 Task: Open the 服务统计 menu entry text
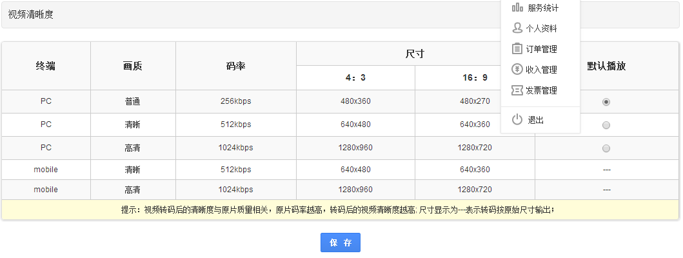(543, 8)
